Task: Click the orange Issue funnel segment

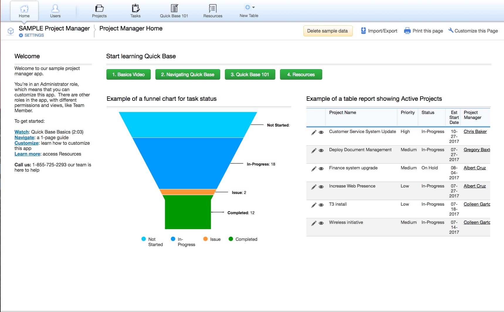Action: tap(188, 192)
